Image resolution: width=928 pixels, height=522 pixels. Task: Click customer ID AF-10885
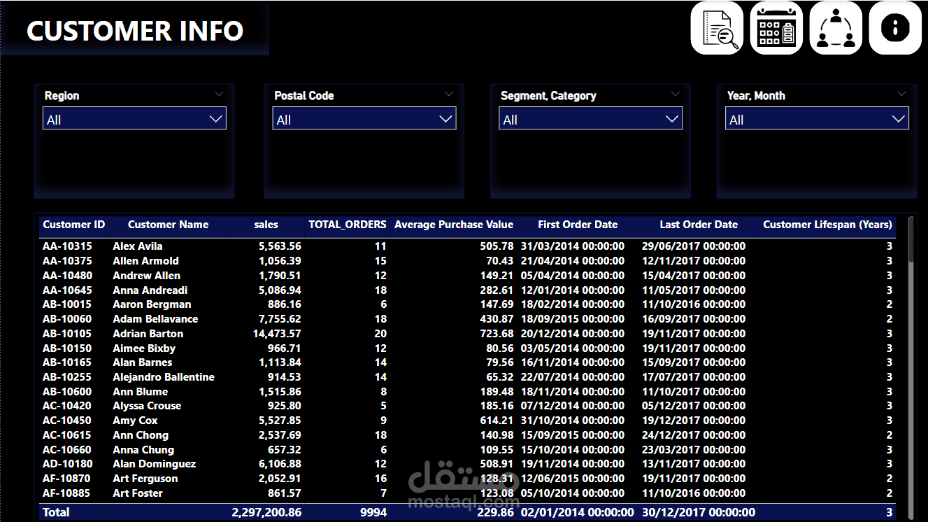(67, 493)
